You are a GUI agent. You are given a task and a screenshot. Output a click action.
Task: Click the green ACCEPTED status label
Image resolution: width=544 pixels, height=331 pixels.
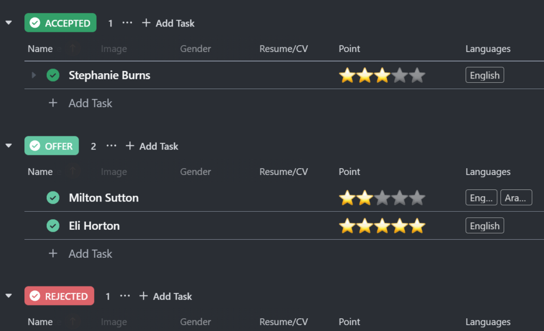(61, 23)
